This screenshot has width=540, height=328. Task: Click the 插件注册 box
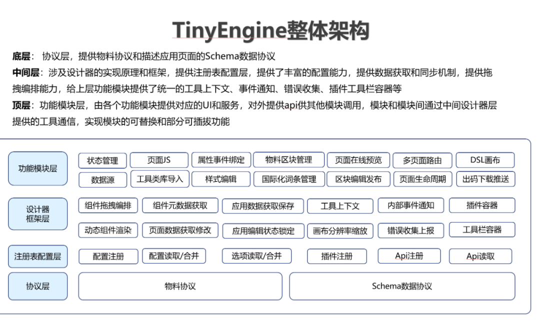point(337,256)
